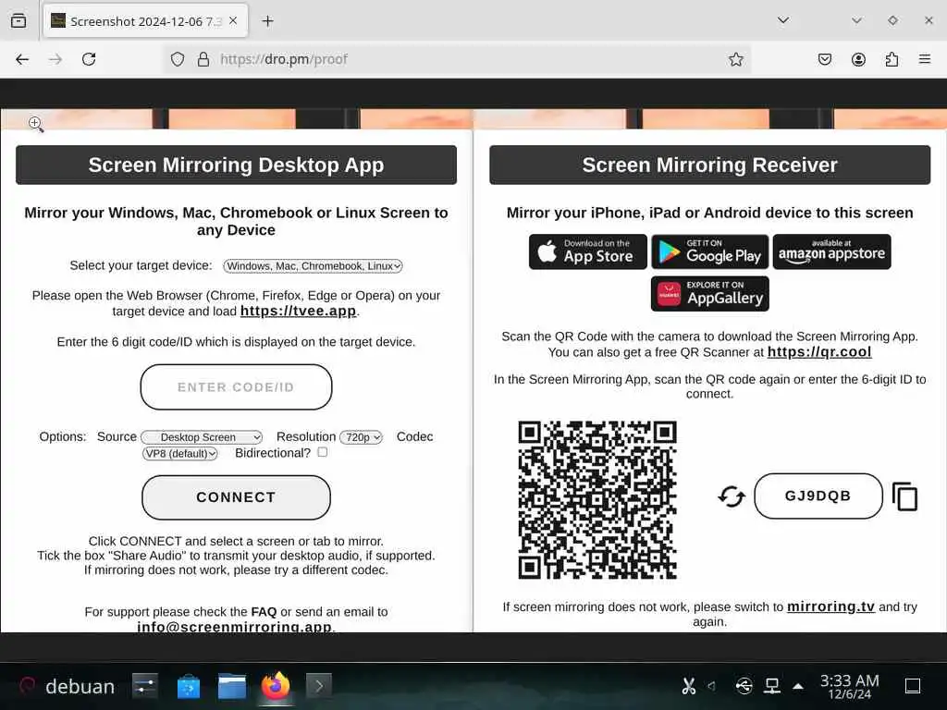Click the Google Play badge
The height and width of the screenshot is (710, 947).
click(710, 251)
